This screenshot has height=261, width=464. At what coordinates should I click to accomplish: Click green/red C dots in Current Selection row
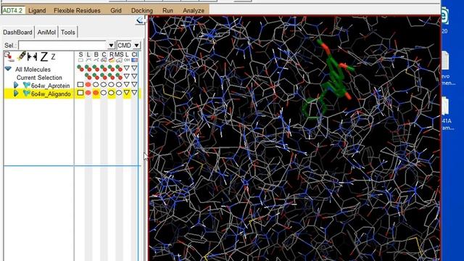[x=104, y=76]
